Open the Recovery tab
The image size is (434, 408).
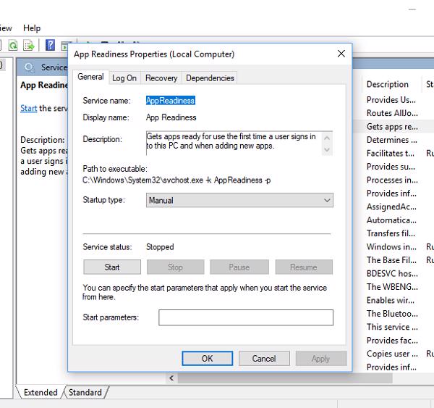161,78
